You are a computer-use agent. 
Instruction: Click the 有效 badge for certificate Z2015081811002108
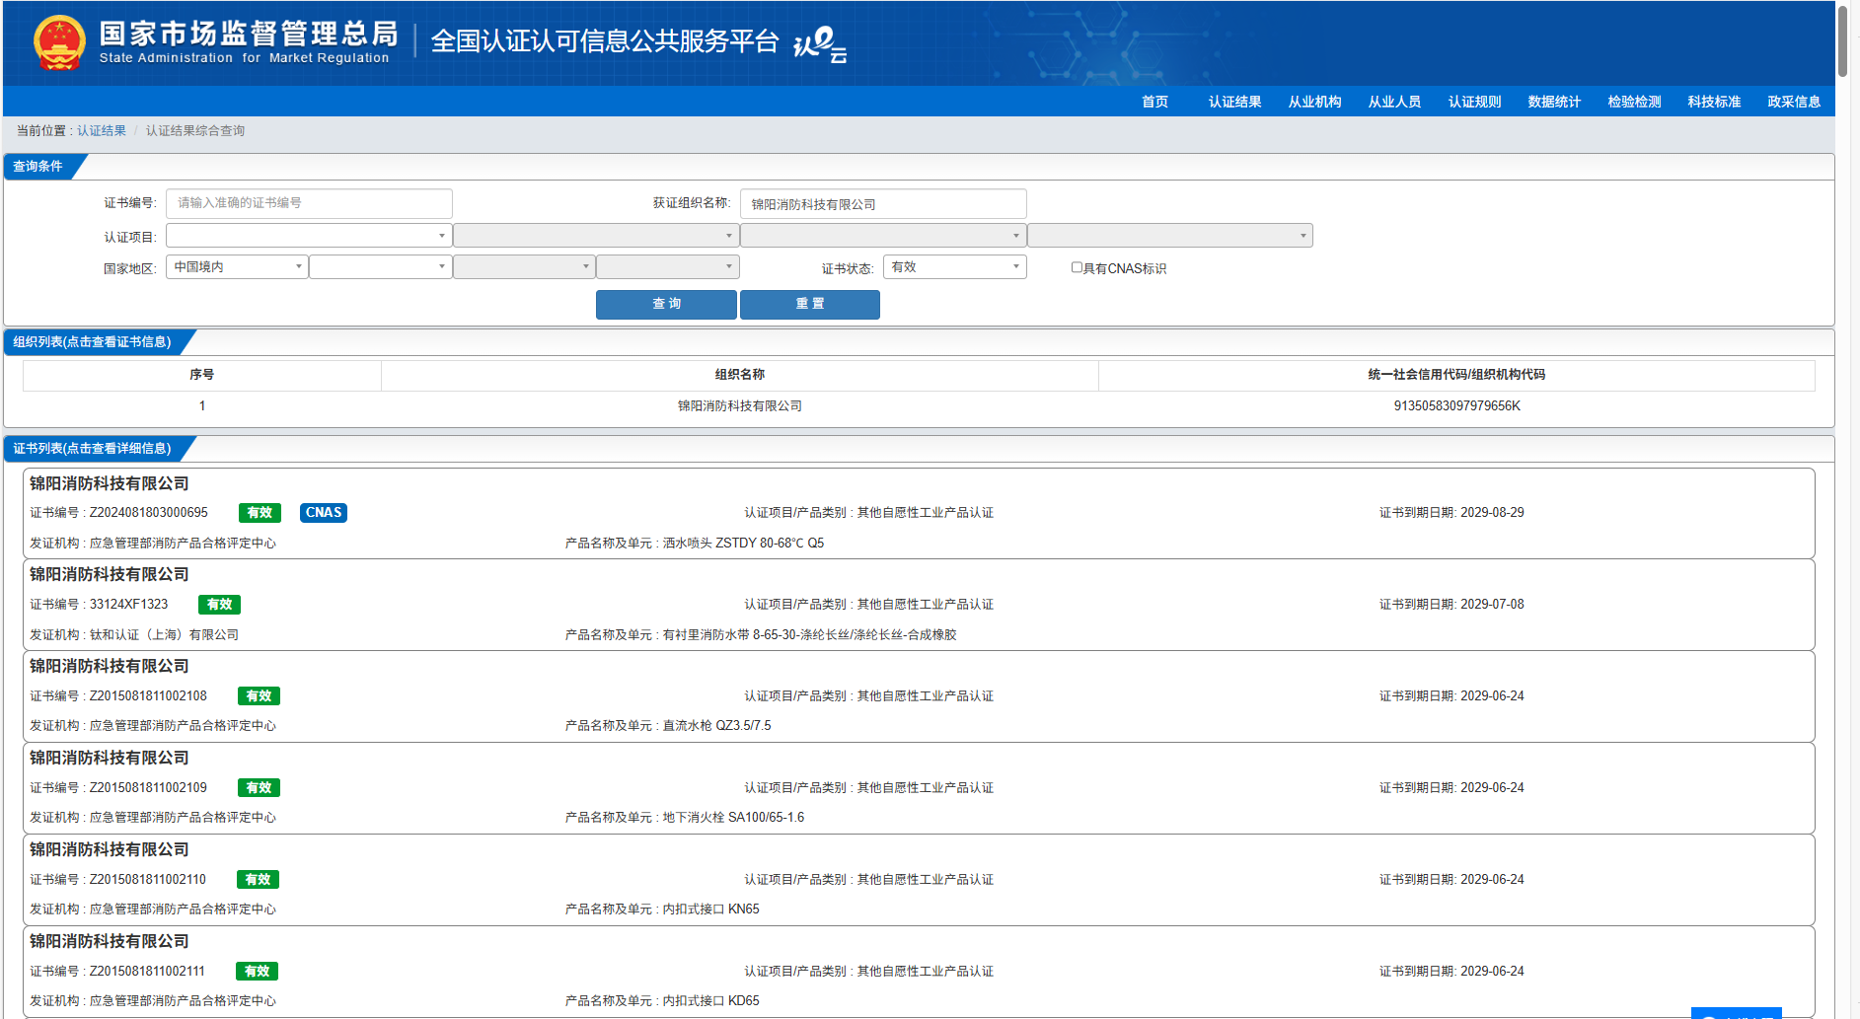[x=259, y=696]
